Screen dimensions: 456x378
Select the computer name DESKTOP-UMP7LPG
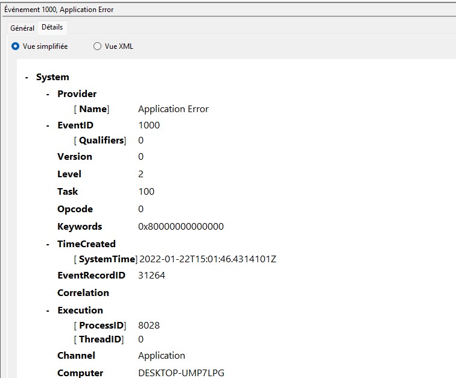181,373
